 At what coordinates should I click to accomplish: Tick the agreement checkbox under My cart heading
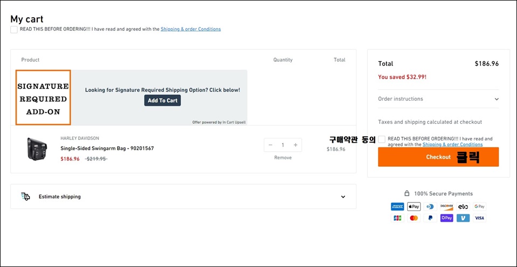click(x=14, y=30)
